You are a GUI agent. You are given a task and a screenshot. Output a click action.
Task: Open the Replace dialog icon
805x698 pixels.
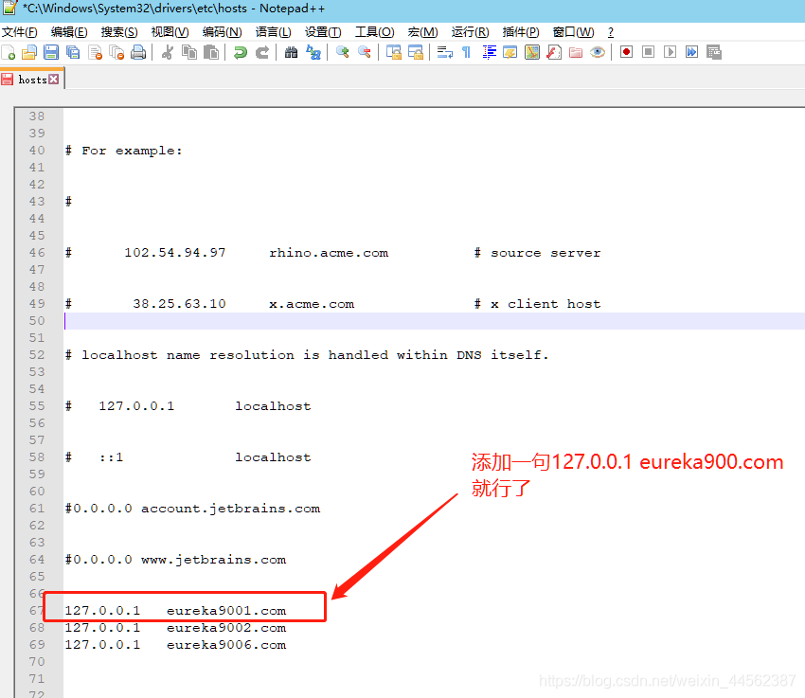tap(313, 52)
